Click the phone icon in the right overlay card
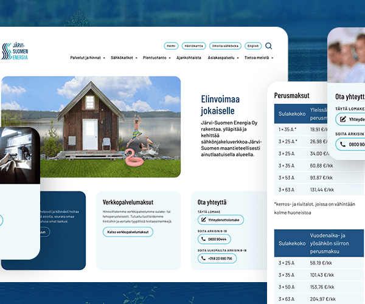365x304 pixels. (342, 145)
